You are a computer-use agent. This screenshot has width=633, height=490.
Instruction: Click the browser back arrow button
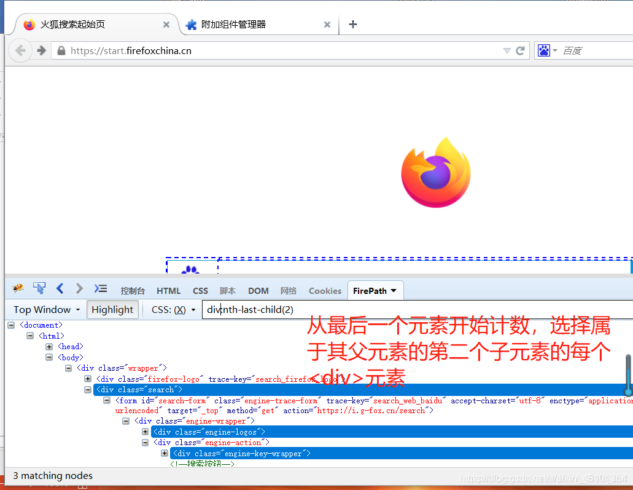(20, 50)
